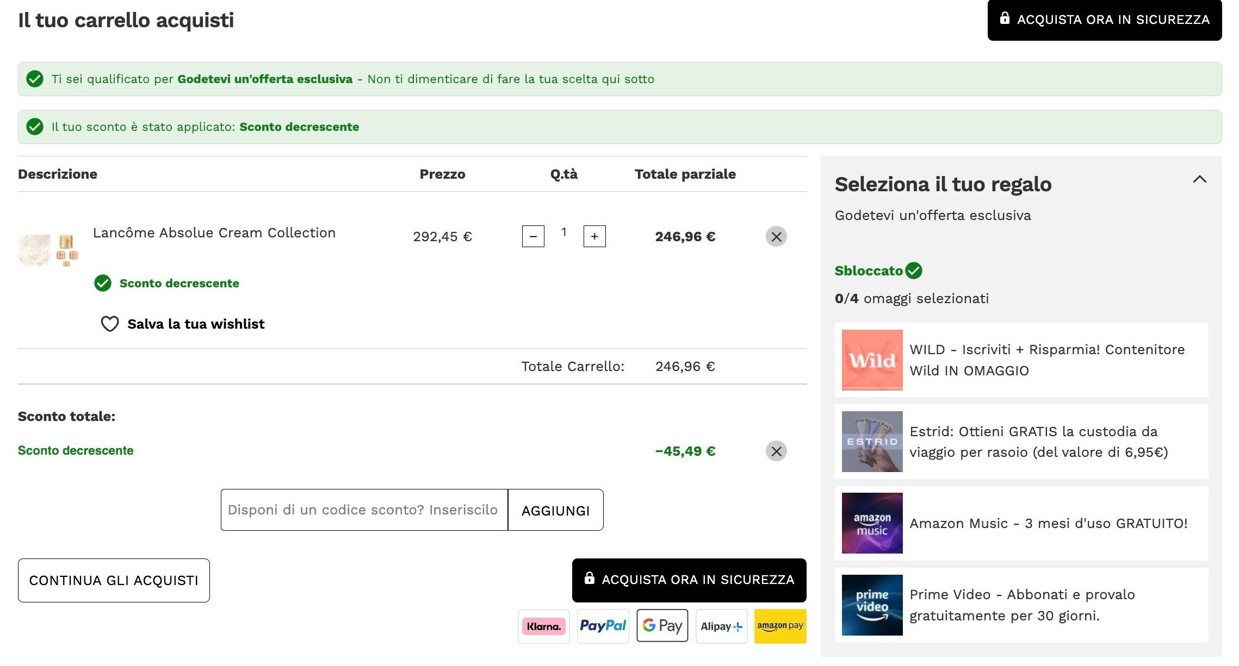Image resolution: width=1239 pixels, height=666 pixels.
Task: Click the Il tuo carrello acquisti heading
Action: 126,20
